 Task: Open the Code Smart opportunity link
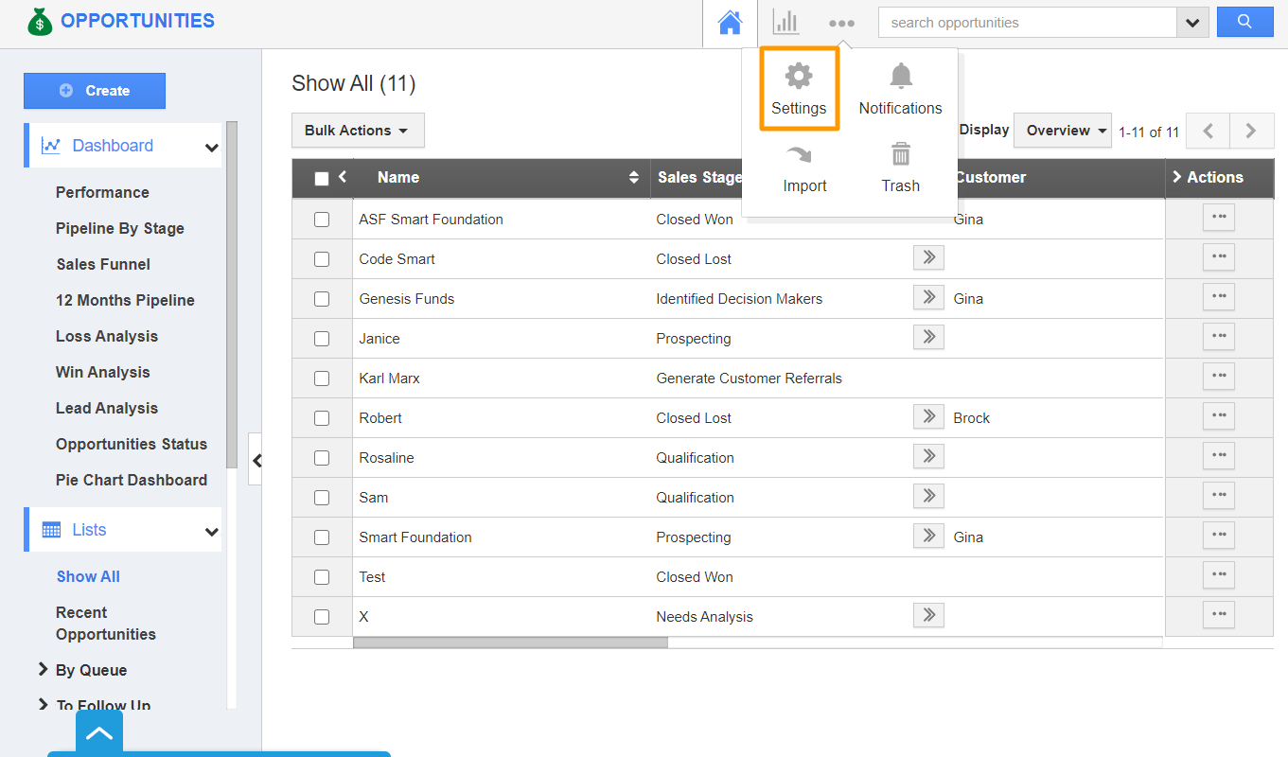[x=397, y=258]
